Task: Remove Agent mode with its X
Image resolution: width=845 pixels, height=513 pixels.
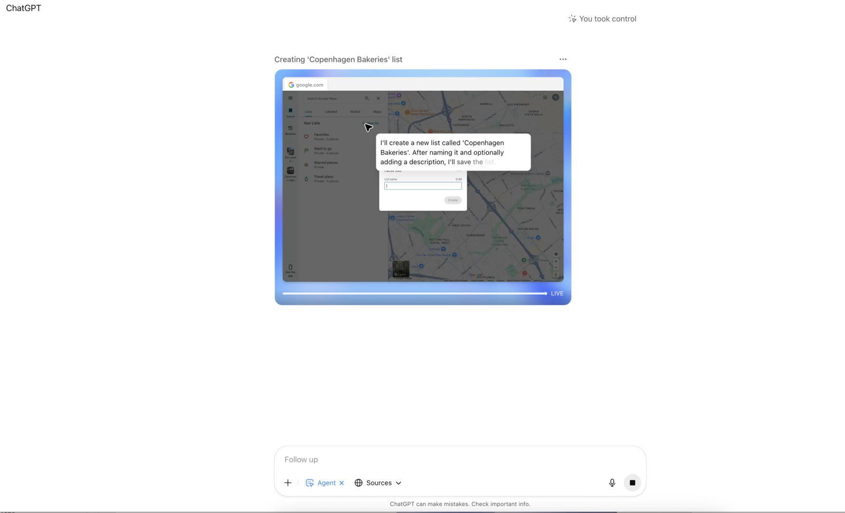Action: point(342,483)
